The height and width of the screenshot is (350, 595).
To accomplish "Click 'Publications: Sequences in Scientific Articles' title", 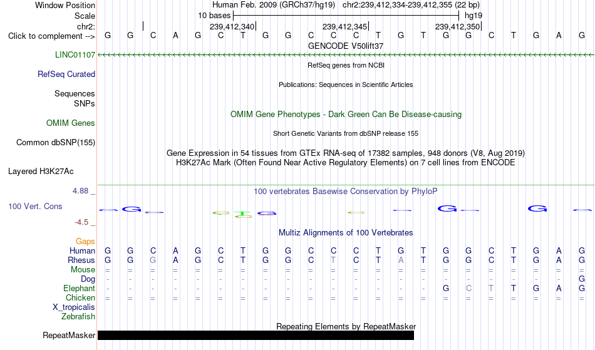I will pos(346,85).
